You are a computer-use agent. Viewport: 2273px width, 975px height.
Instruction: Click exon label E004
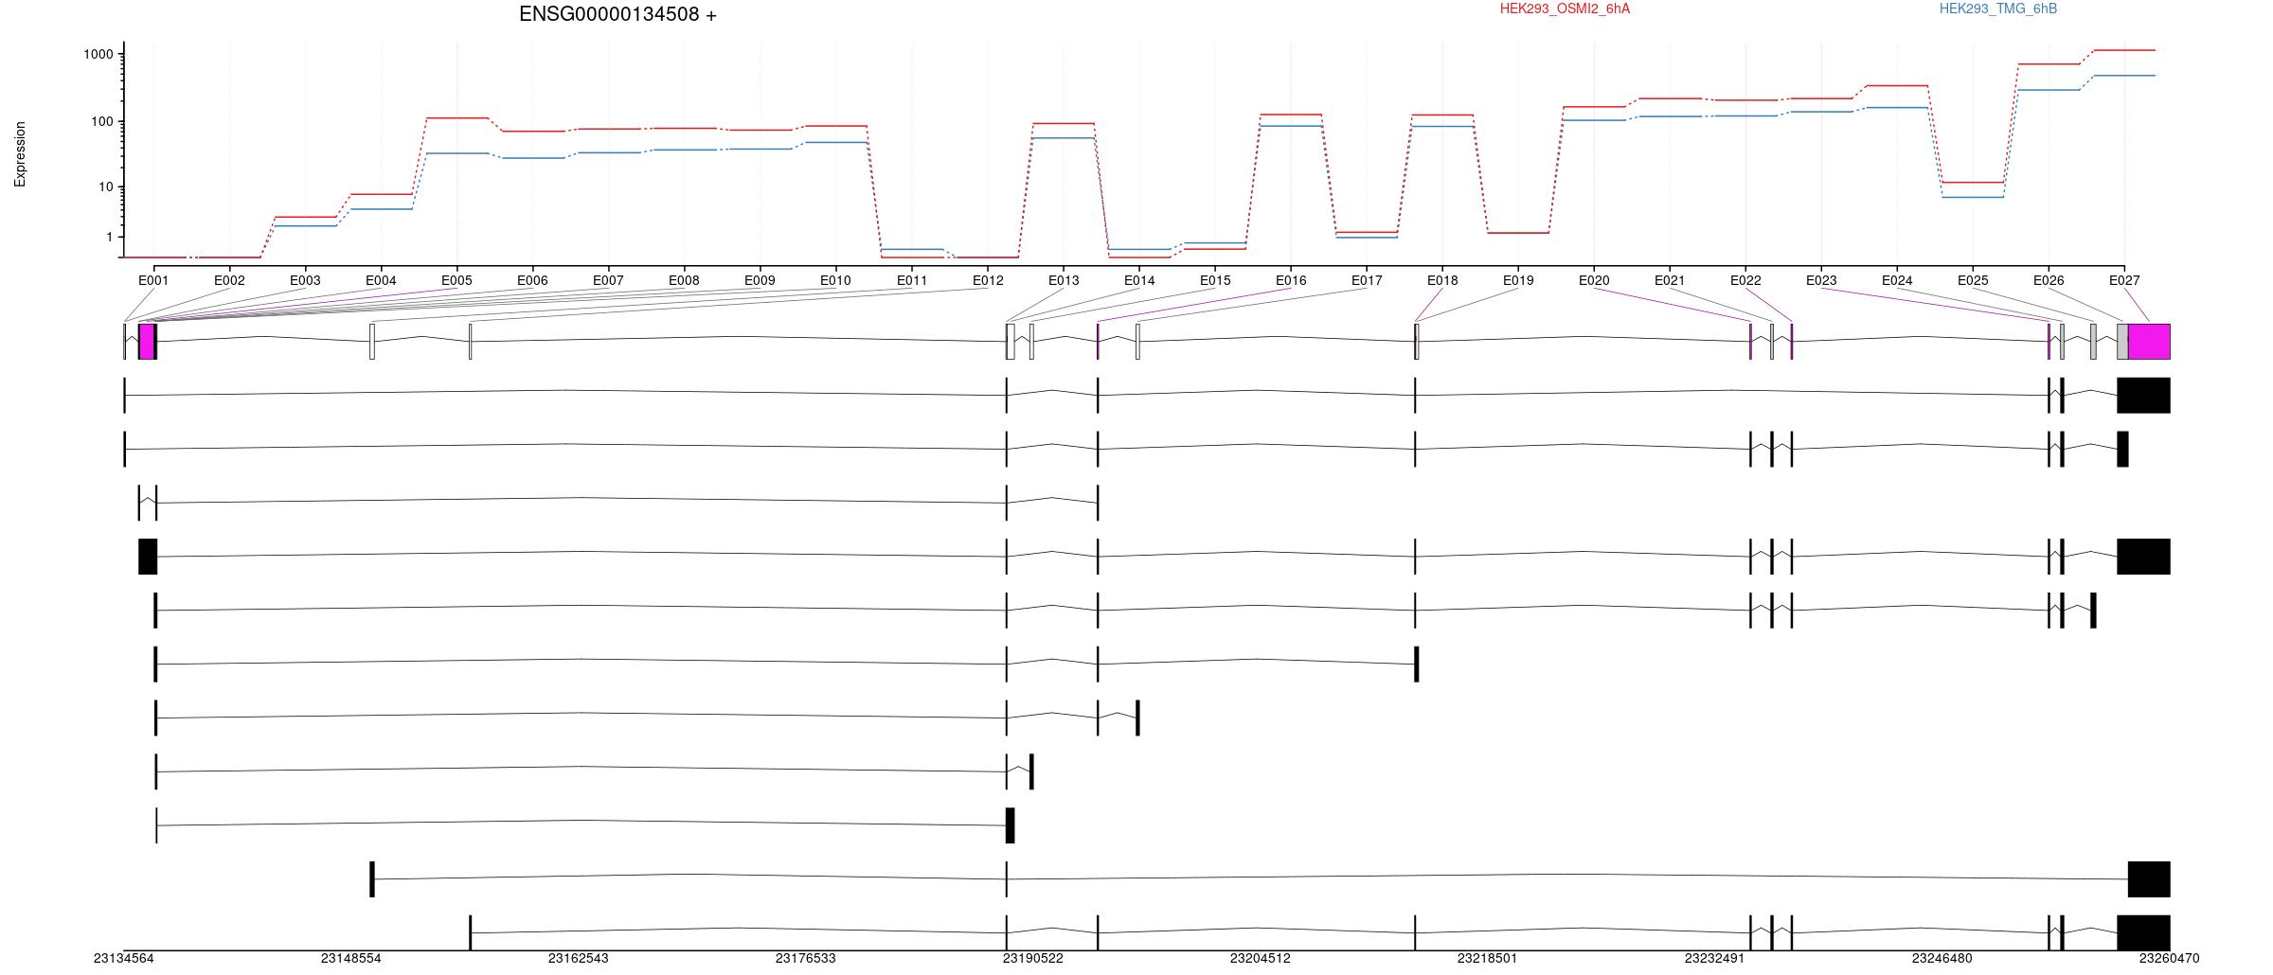click(381, 280)
